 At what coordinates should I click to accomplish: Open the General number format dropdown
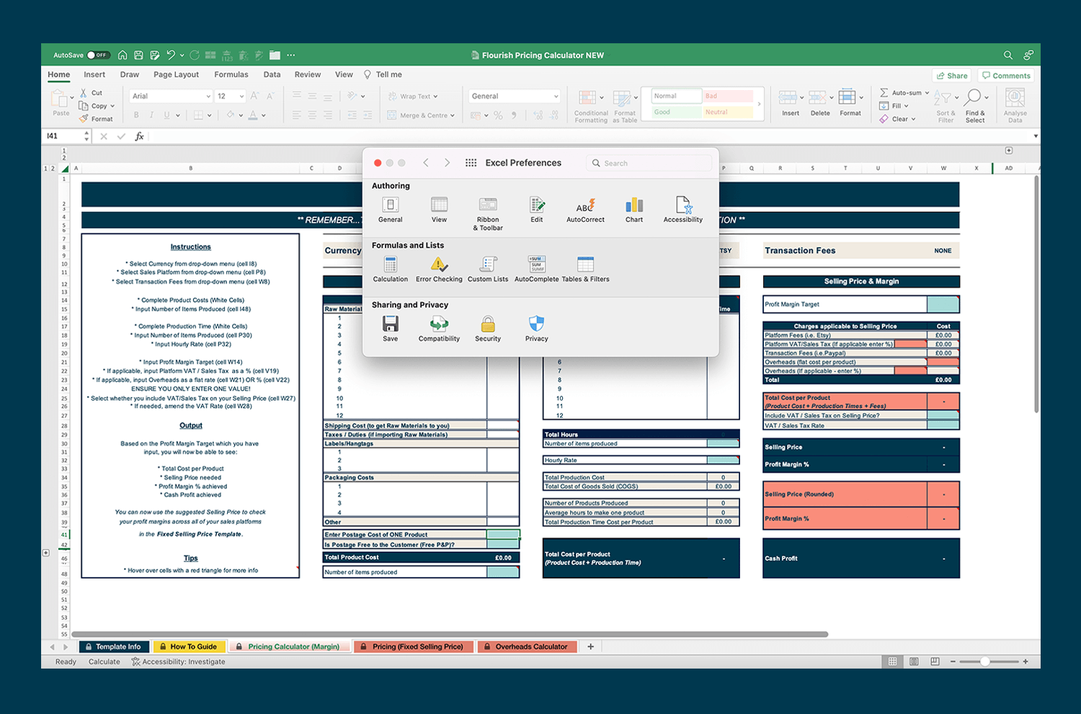(x=513, y=96)
